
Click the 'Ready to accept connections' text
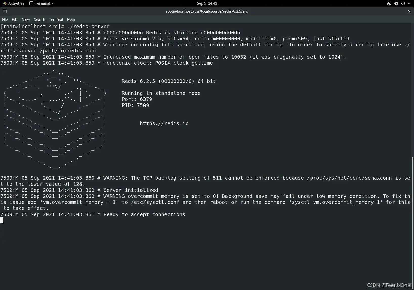[144, 214]
